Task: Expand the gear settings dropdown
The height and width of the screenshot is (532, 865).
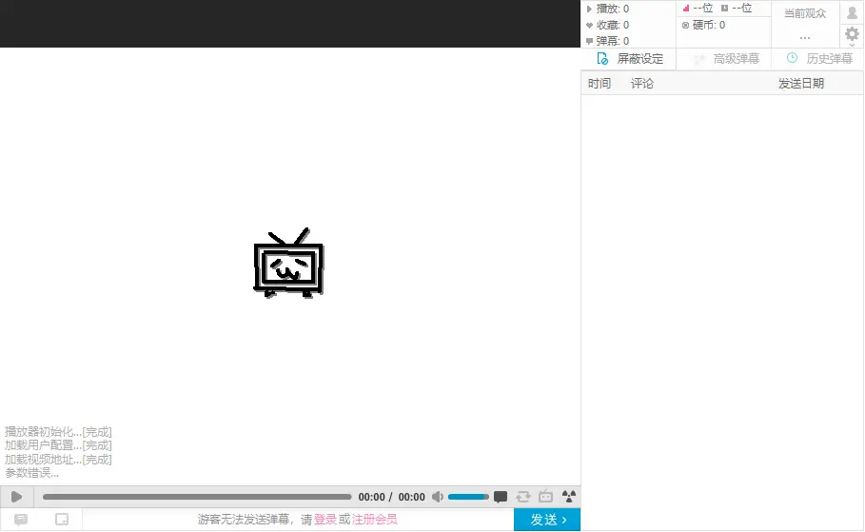Action: tap(852, 34)
